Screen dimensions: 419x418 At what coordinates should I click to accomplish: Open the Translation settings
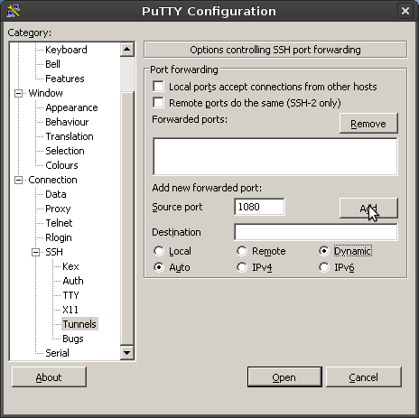point(70,136)
